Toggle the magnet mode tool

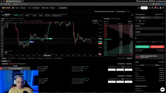click(x=2, y=49)
